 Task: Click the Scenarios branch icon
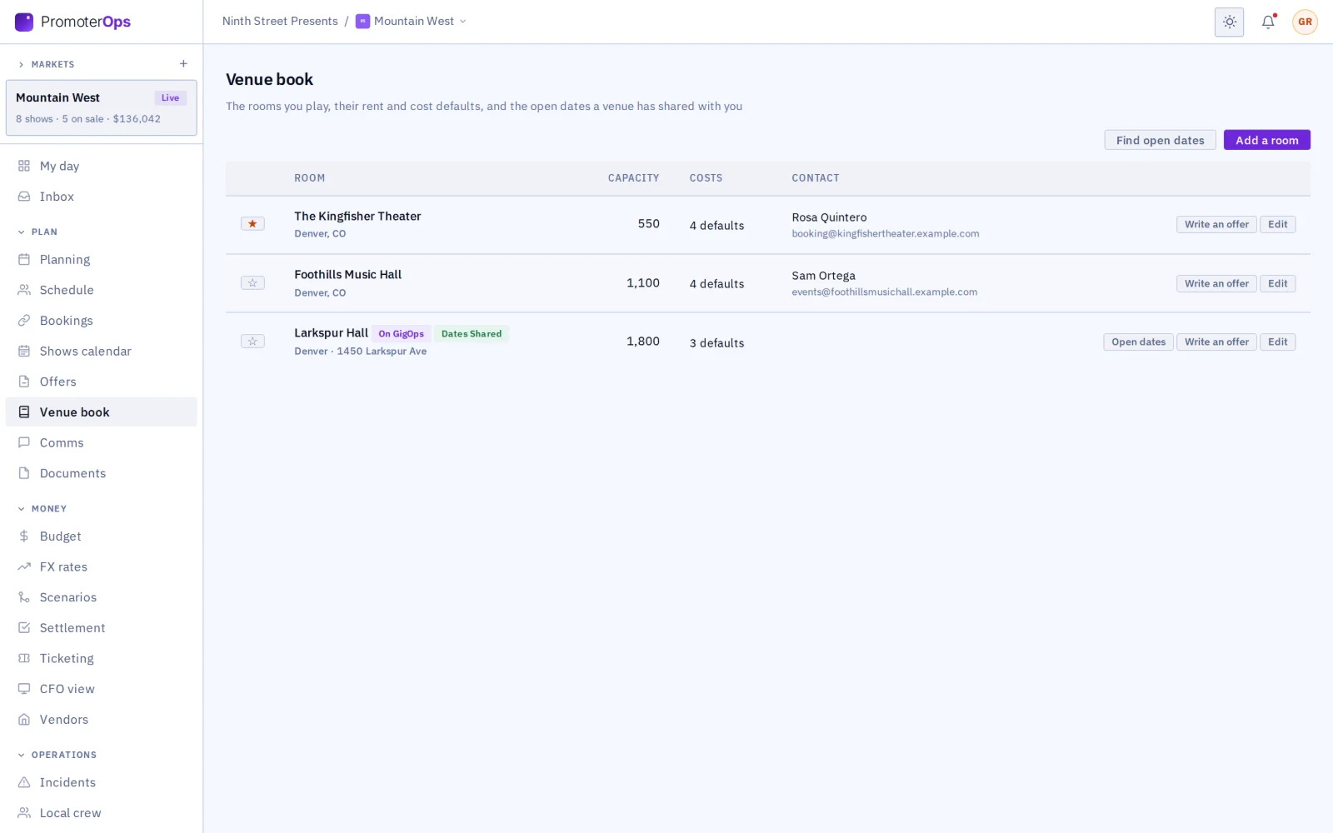24,597
